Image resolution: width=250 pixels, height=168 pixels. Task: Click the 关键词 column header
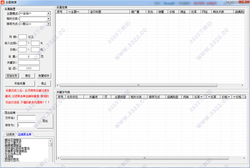[x=93, y=97]
